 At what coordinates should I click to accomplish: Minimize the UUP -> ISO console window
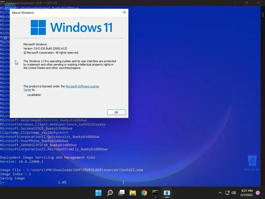tap(235, 3)
